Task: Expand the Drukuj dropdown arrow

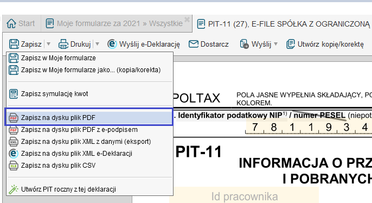Action: tap(97, 44)
